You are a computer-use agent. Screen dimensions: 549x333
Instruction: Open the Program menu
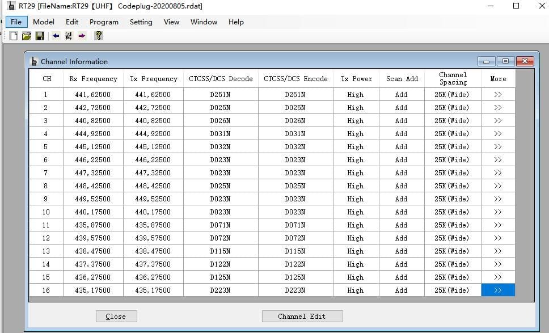point(104,22)
